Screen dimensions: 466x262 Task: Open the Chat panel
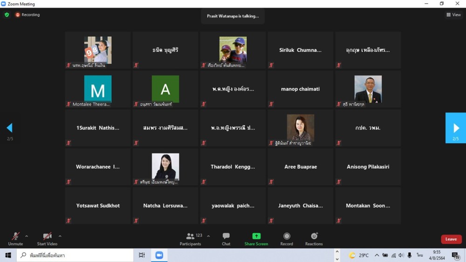[x=226, y=239]
